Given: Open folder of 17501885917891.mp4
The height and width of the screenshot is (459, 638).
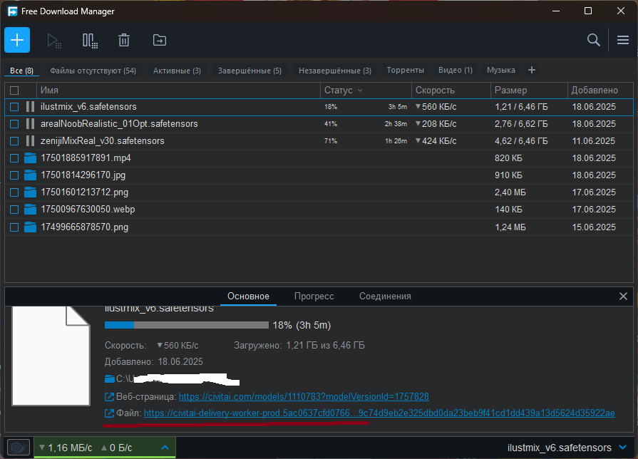Looking at the screenshot, I should pos(30,158).
